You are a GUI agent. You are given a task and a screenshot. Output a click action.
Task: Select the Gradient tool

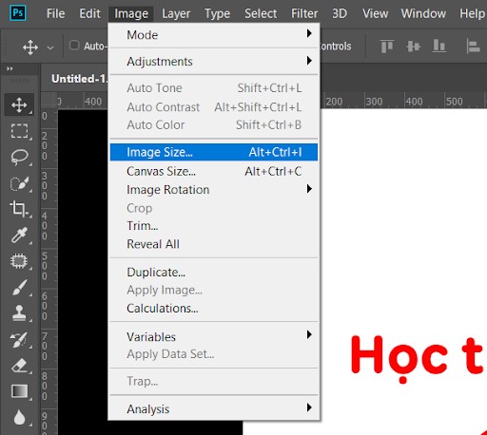(19, 391)
